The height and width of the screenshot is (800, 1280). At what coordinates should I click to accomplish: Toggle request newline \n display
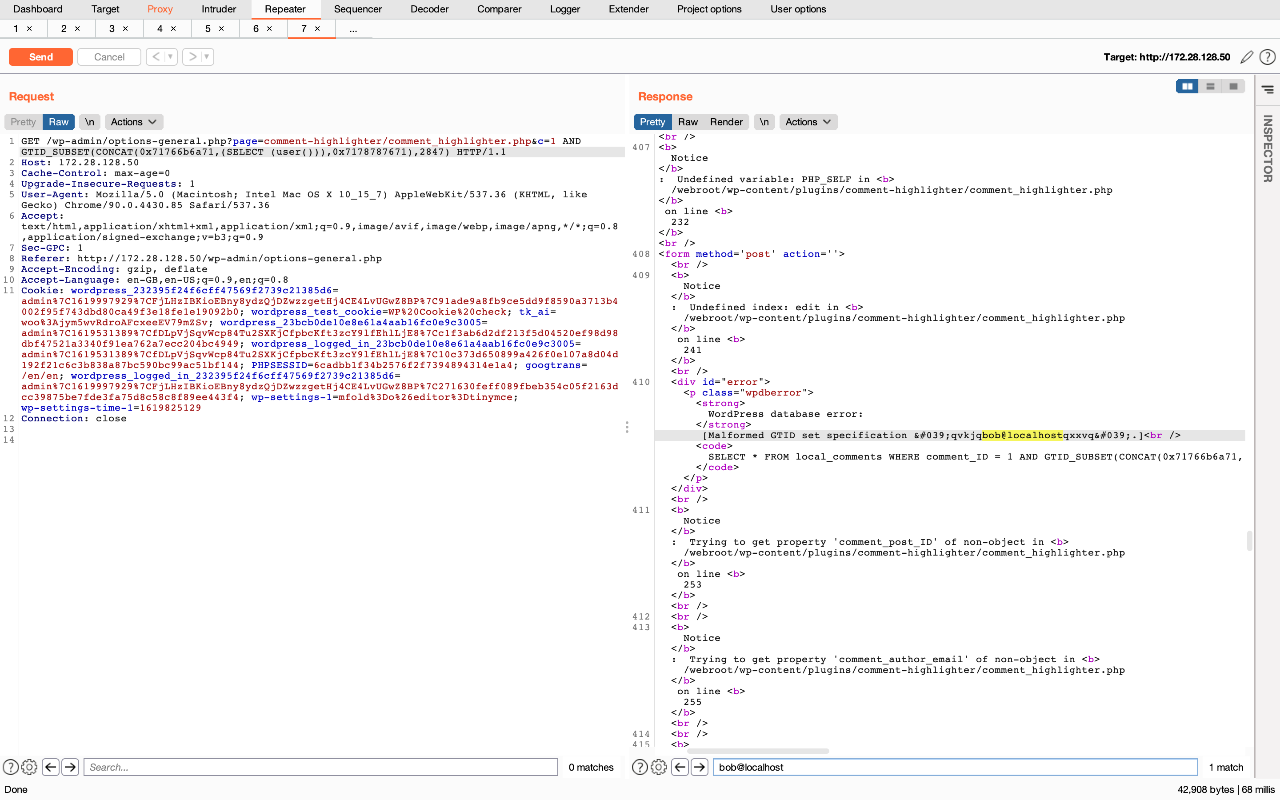(89, 122)
